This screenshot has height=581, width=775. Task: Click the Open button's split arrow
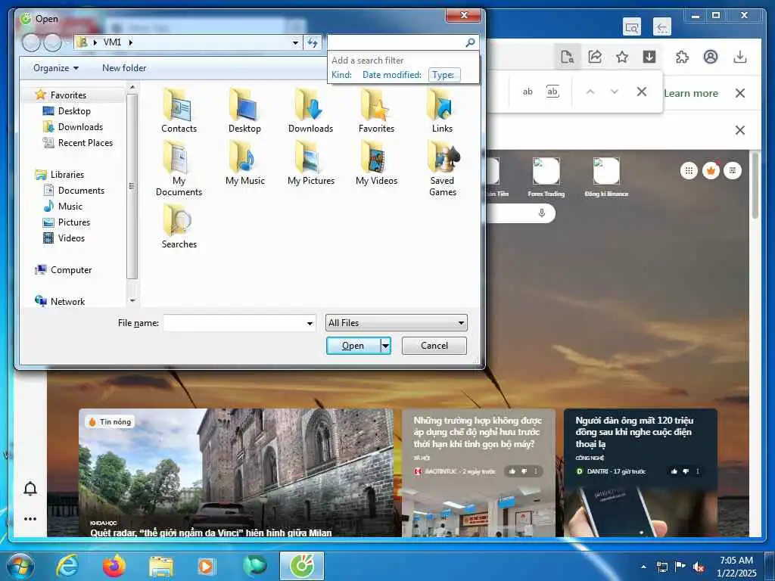pos(385,346)
